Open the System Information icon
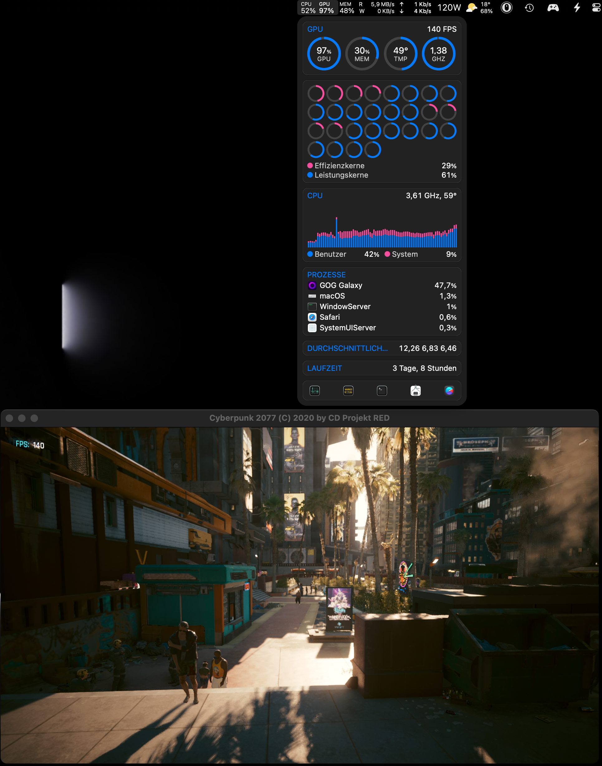This screenshot has height=766, width=602. click(x=416, y=390)
